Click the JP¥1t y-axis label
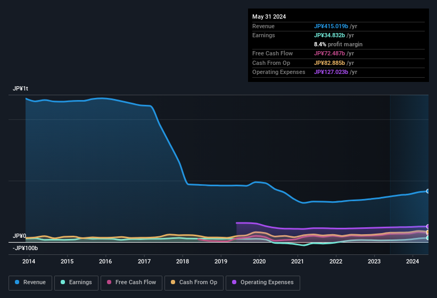Image resolution: width=437 pixels, height=298 pixels. click(20, 89)
